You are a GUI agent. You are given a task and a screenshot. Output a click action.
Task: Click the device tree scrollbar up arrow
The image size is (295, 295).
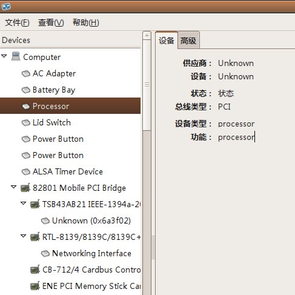(147, 36)
